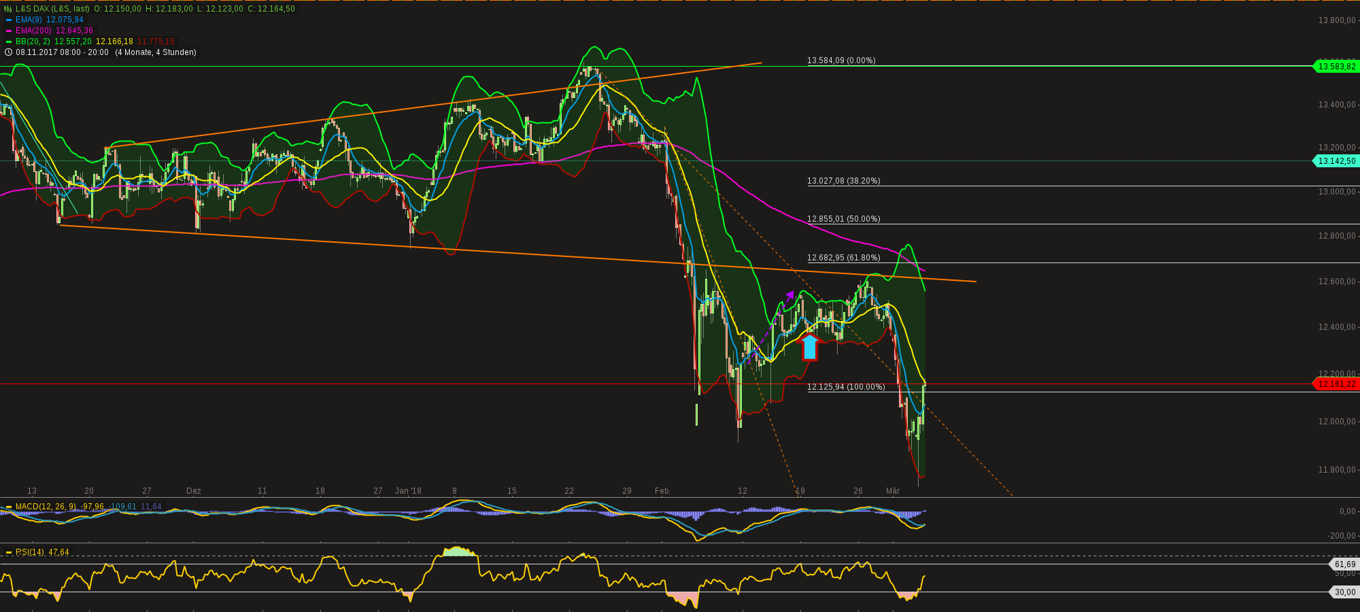Click the Feb label on the date axis
This screenshot has width=1360, height=612.
click(662, 491)
